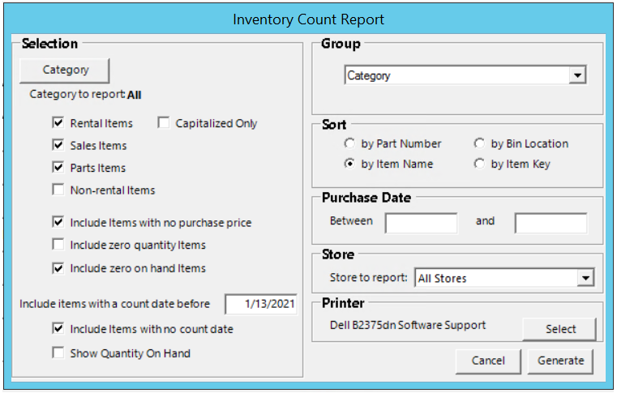Uncheck the Rental Items checkbox
Screen dimensions: 617x393
pos(58,123)
